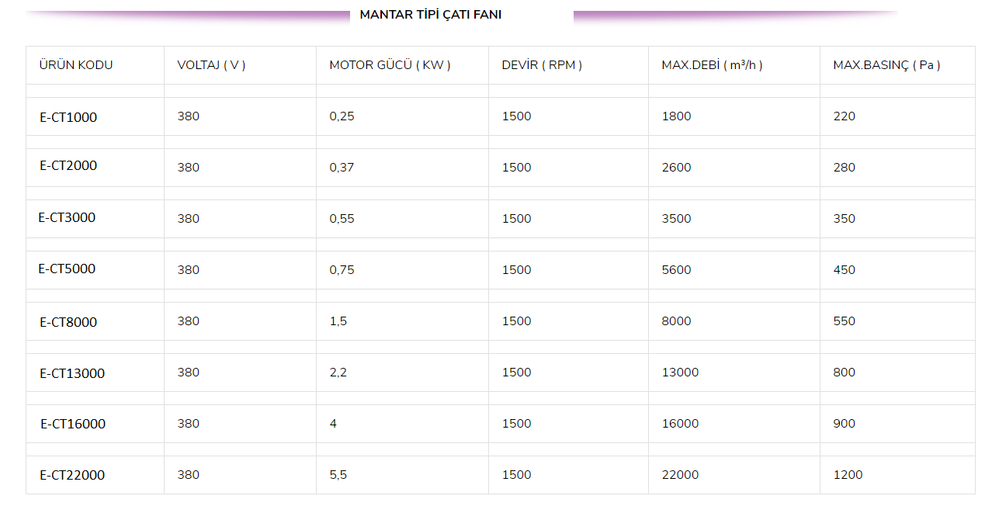Select the 380 voltage in E-CT16000 row

[188, 424]
